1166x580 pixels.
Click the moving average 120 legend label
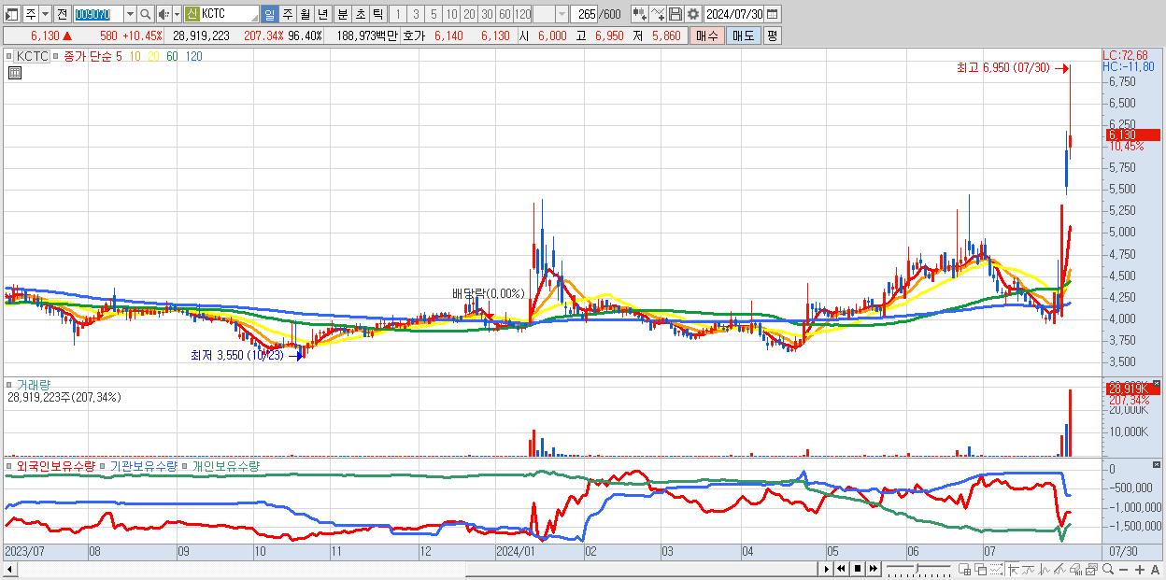193,56
